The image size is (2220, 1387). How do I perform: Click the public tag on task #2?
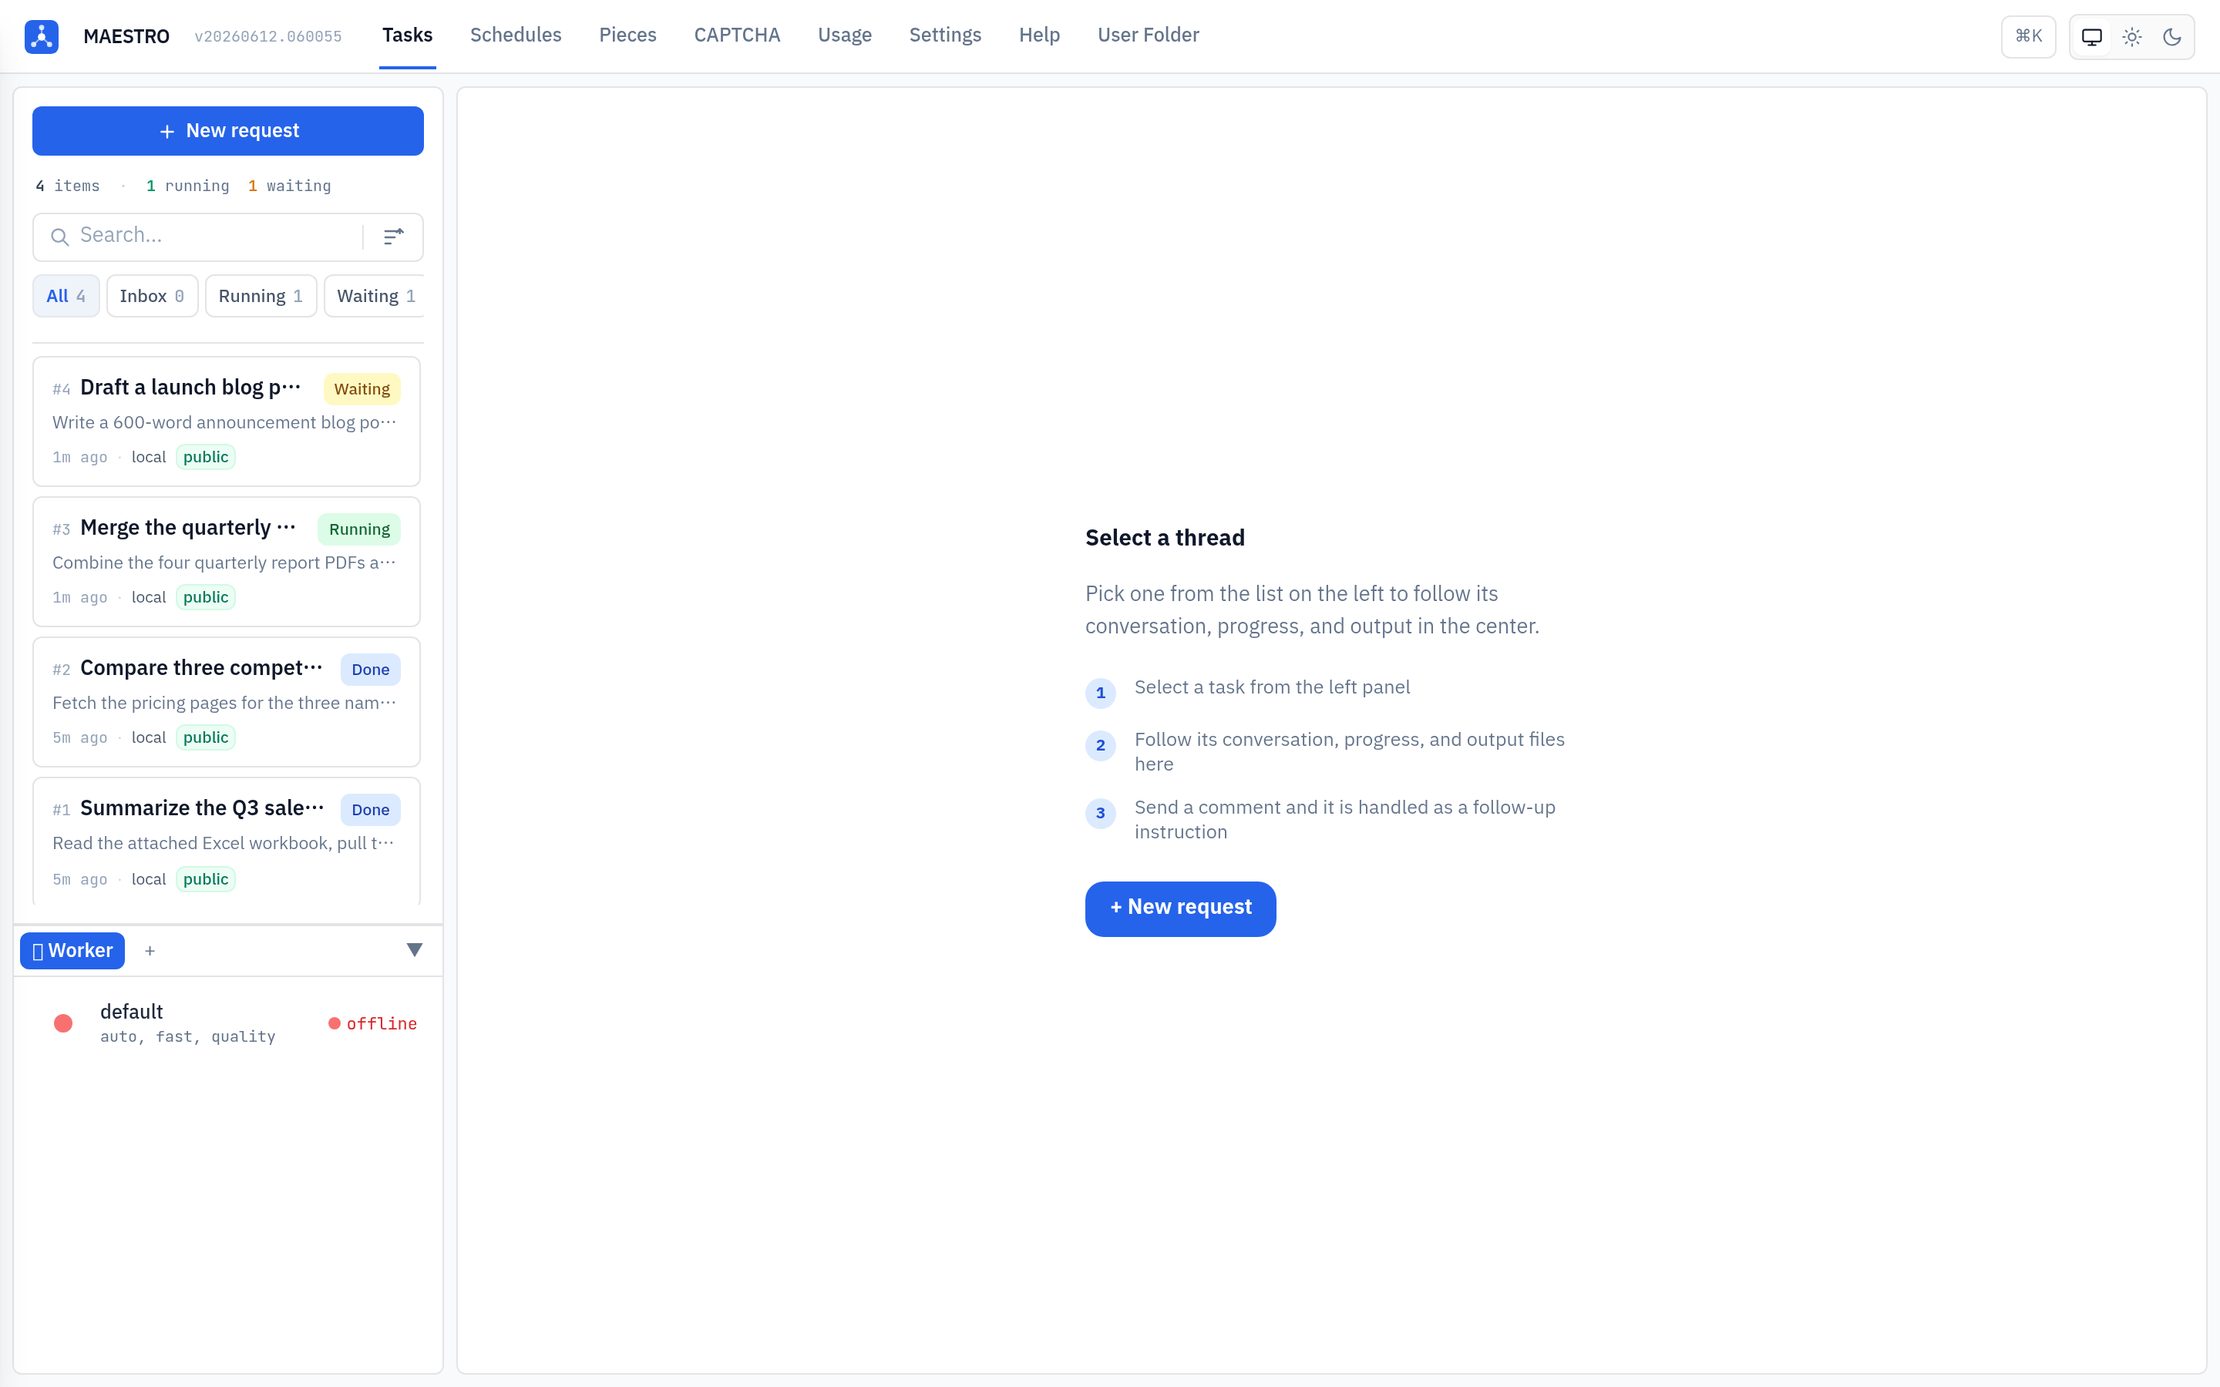click(206, 737)
